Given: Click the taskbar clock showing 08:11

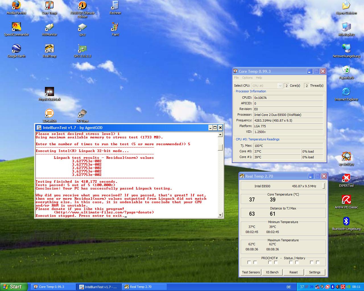Looking at the screenshot, I should (x=356, y=287).
